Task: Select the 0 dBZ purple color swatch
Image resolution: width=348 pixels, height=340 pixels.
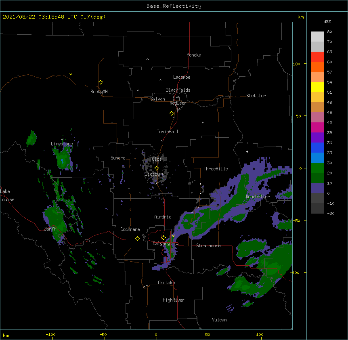Action: click(x=317, y=188)
